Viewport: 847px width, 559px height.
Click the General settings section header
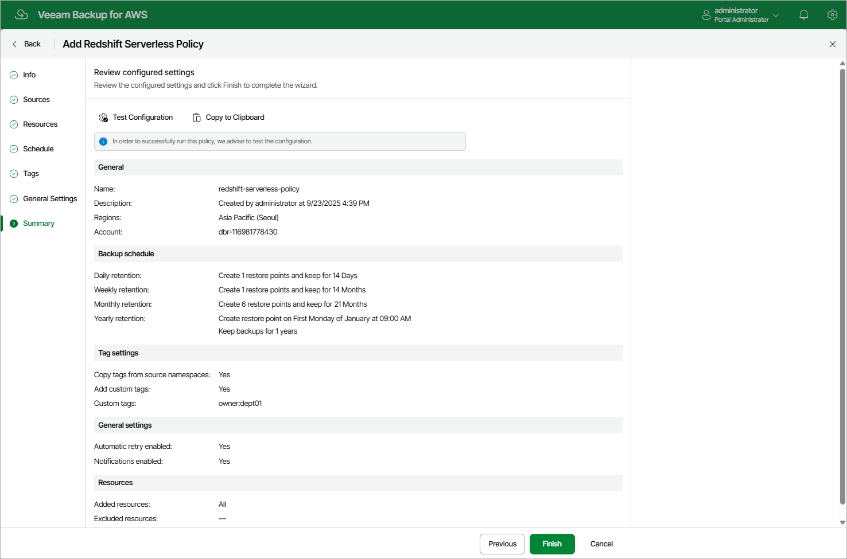pyautogui.click(x=358, y=425)
